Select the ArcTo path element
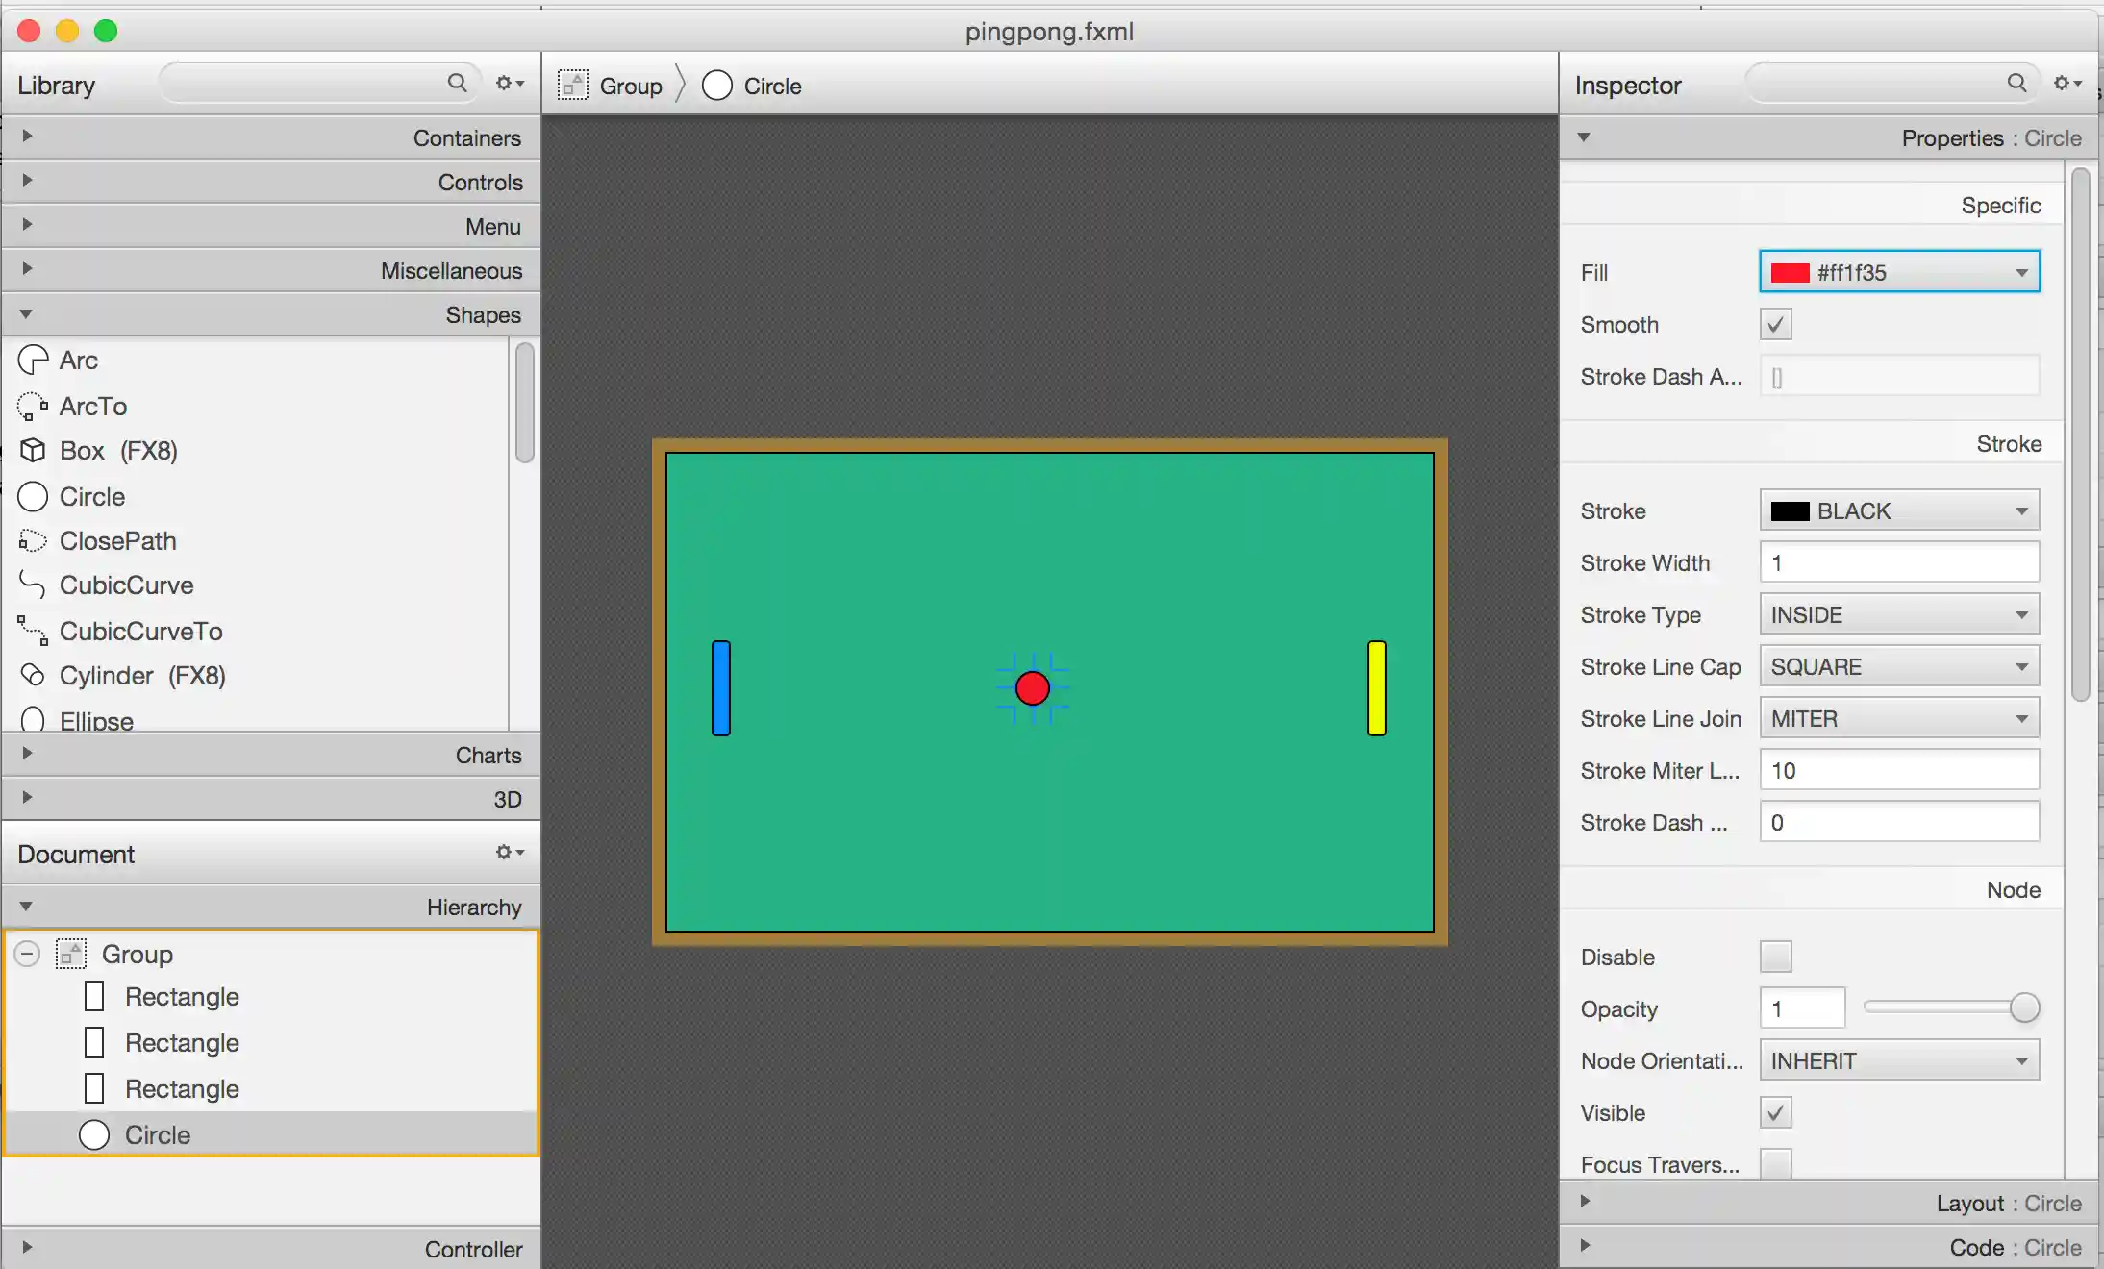Image resolution: width=2104 pixels, height=1269 pixels. coord(91,406)
